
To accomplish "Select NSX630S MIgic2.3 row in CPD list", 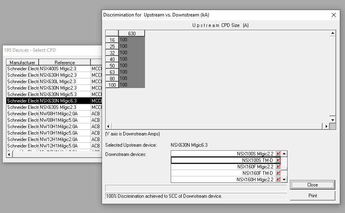I will tap(54, 107).
